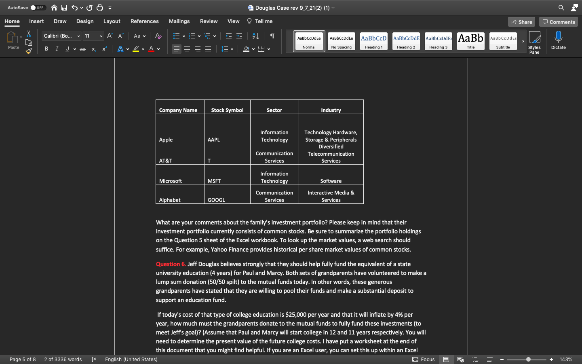Image resolution: width=582 pixels, height=364 pixels.
Task: Switch to the Insert ribbon tab
Action: point(36,21)
